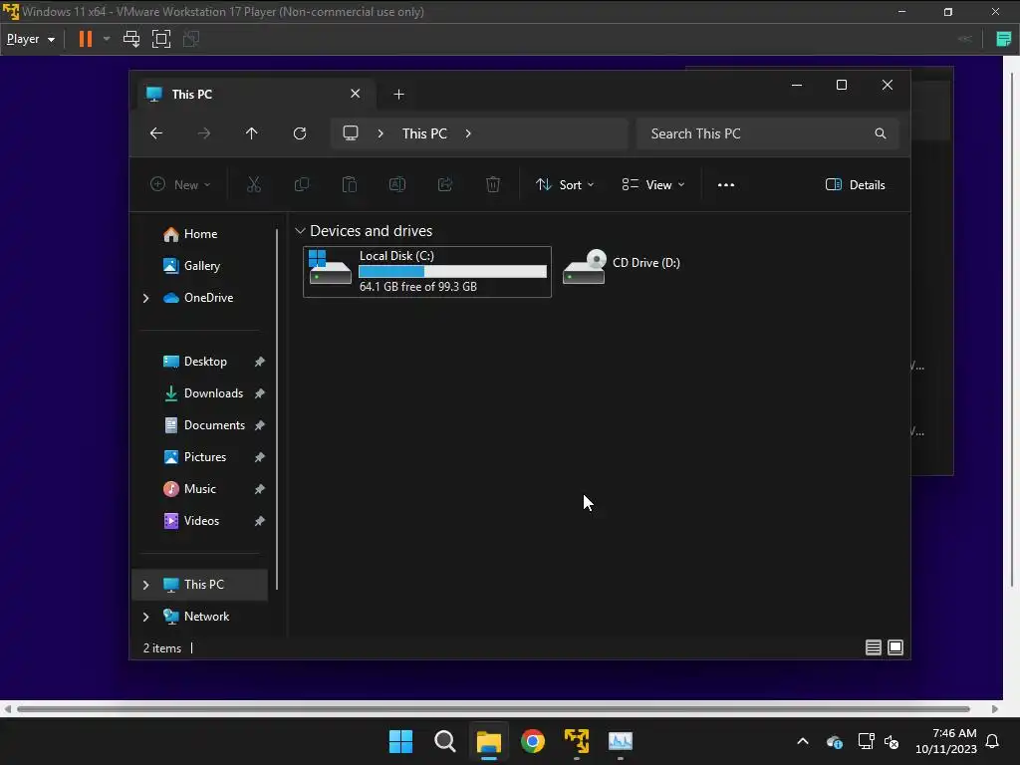Select the This PC tab
Viewport: 1020px width, 765px height.
pyautogui.click(x=254, y=95)
